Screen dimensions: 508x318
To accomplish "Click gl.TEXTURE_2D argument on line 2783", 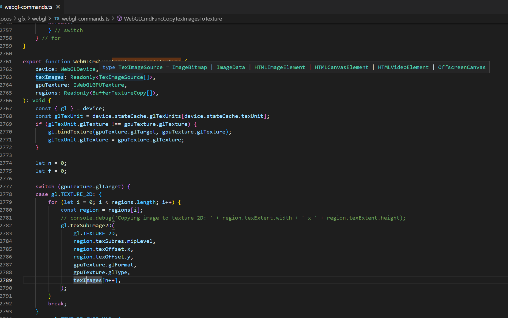I will [94, 234].
